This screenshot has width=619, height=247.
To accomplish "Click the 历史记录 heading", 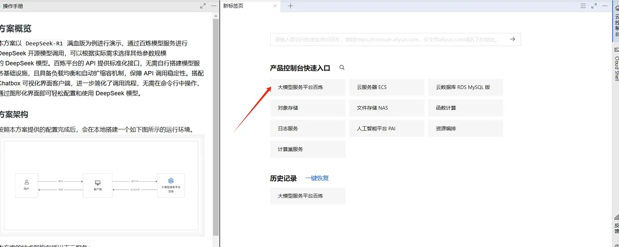I will coord(283,178).
